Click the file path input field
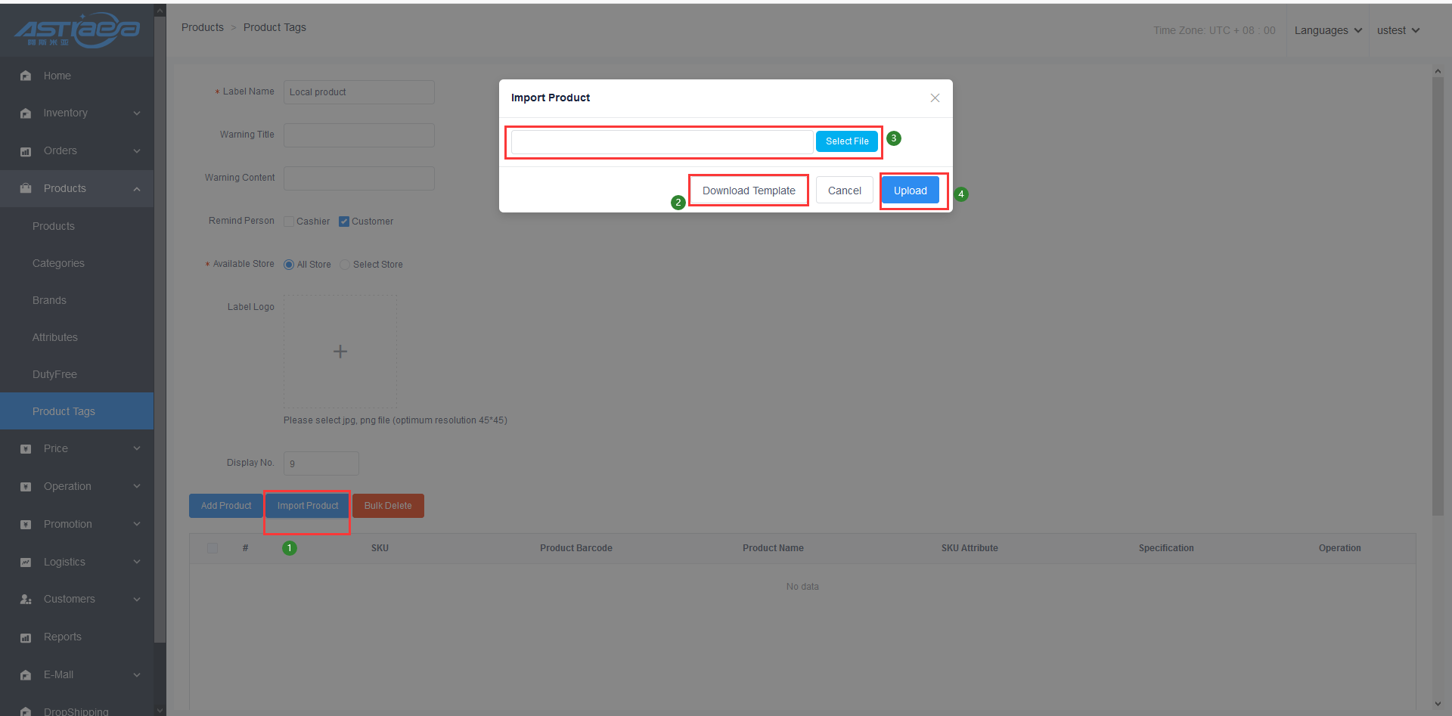Image resolution: width=1452 pixels, height=716 pixels. click(662, 141)
